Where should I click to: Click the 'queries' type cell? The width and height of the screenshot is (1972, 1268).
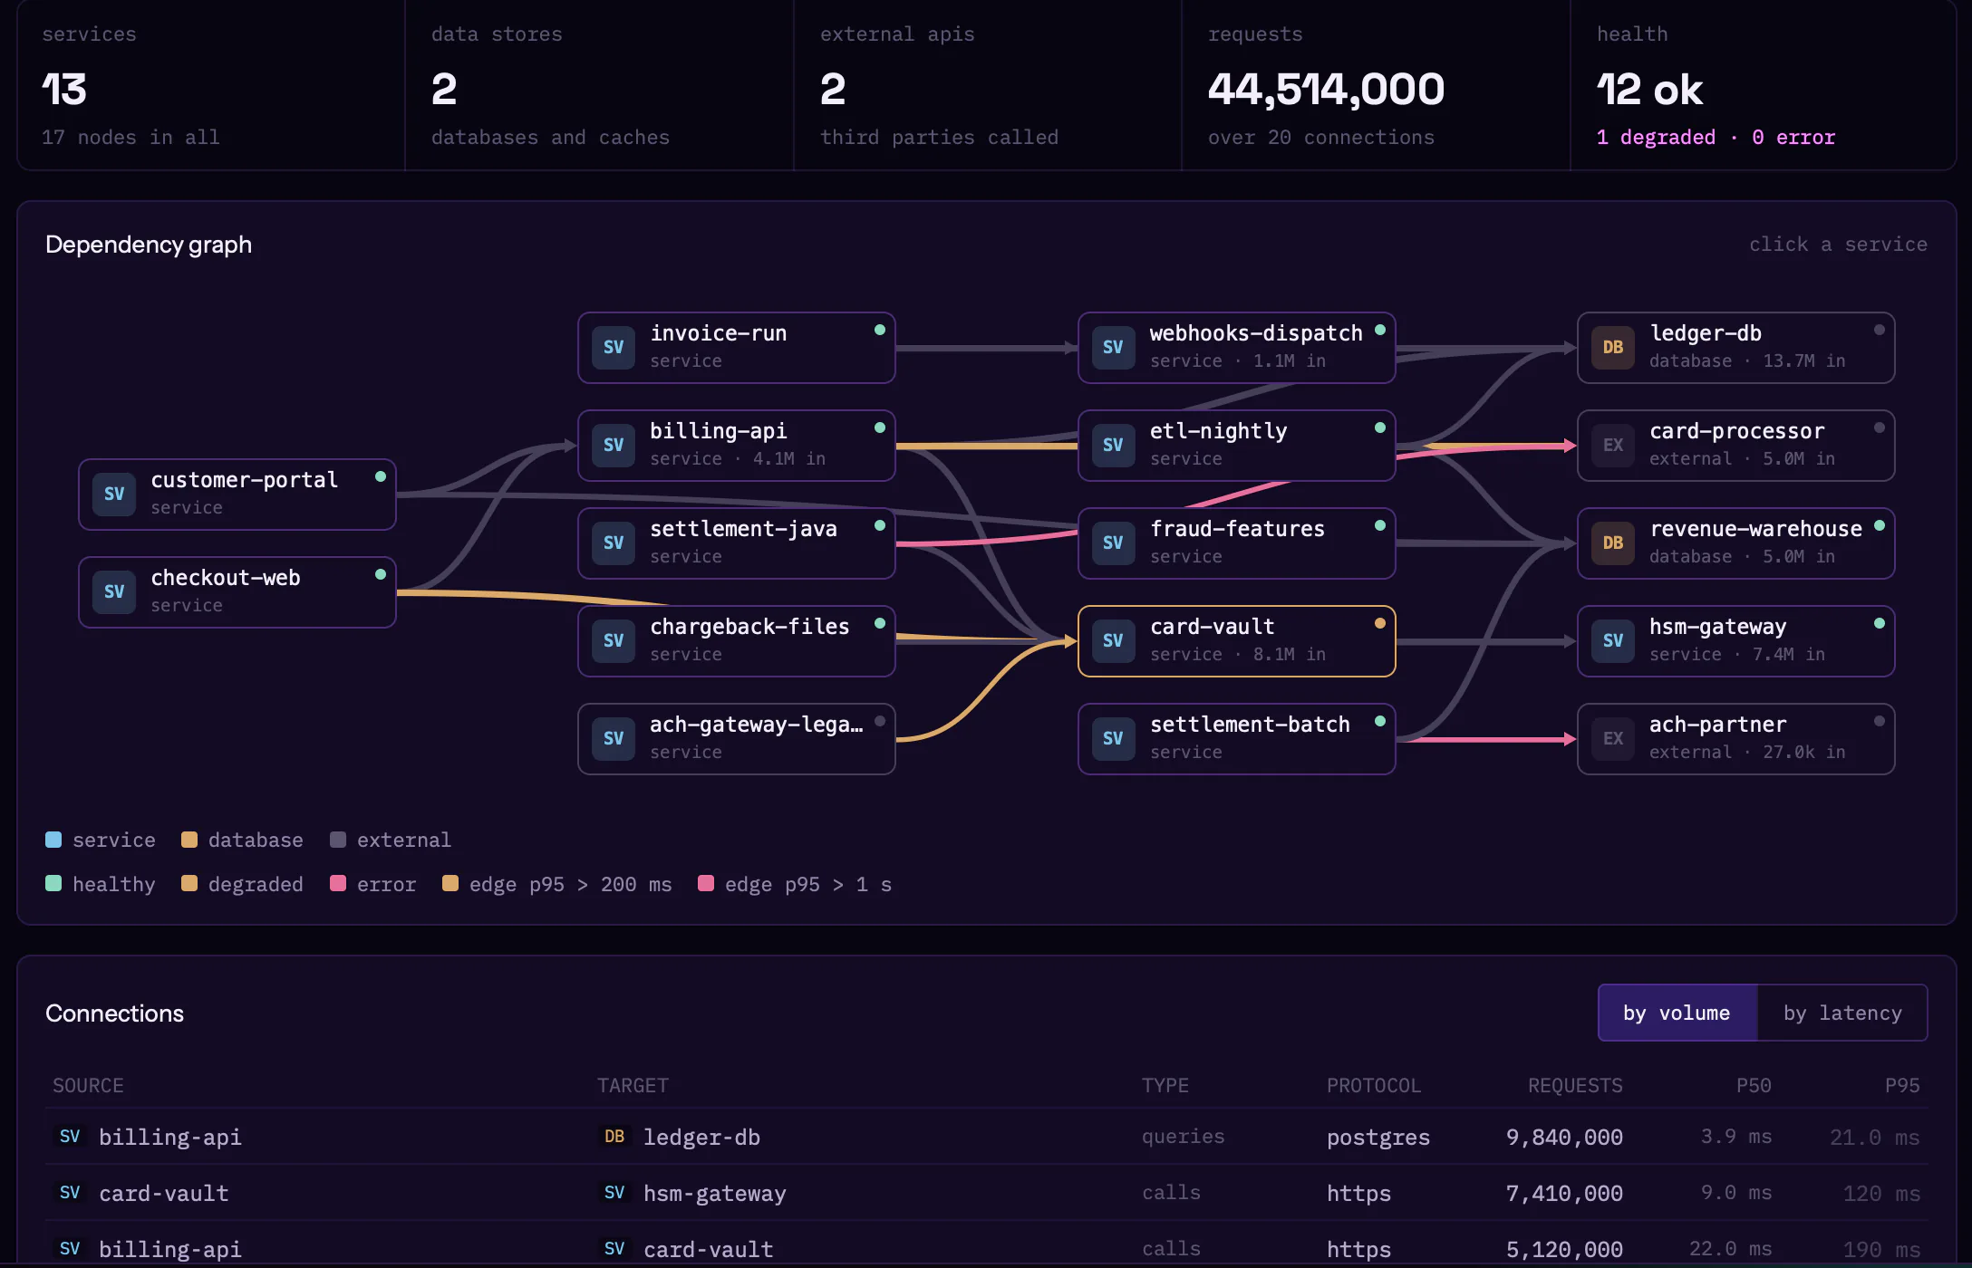[1183, 1137]
